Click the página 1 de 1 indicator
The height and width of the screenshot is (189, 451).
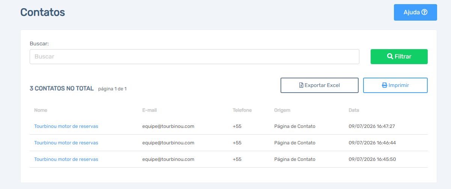click(x=112, y=89)
